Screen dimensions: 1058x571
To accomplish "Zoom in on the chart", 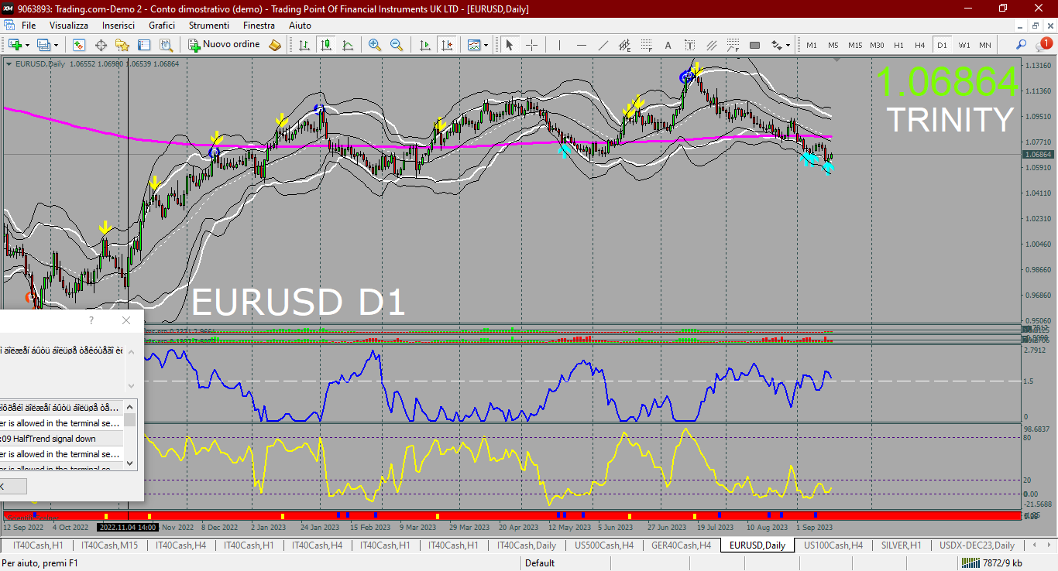I will tap(375, 45).
